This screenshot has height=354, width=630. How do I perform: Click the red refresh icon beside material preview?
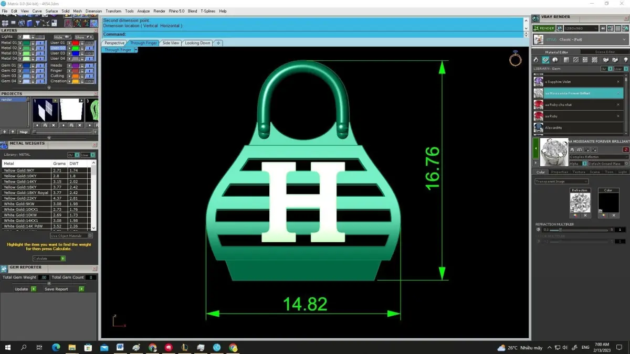[x=626, y=150]
